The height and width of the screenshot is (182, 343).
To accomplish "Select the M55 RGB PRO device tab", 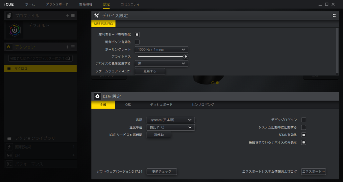I will coord(103,24).
